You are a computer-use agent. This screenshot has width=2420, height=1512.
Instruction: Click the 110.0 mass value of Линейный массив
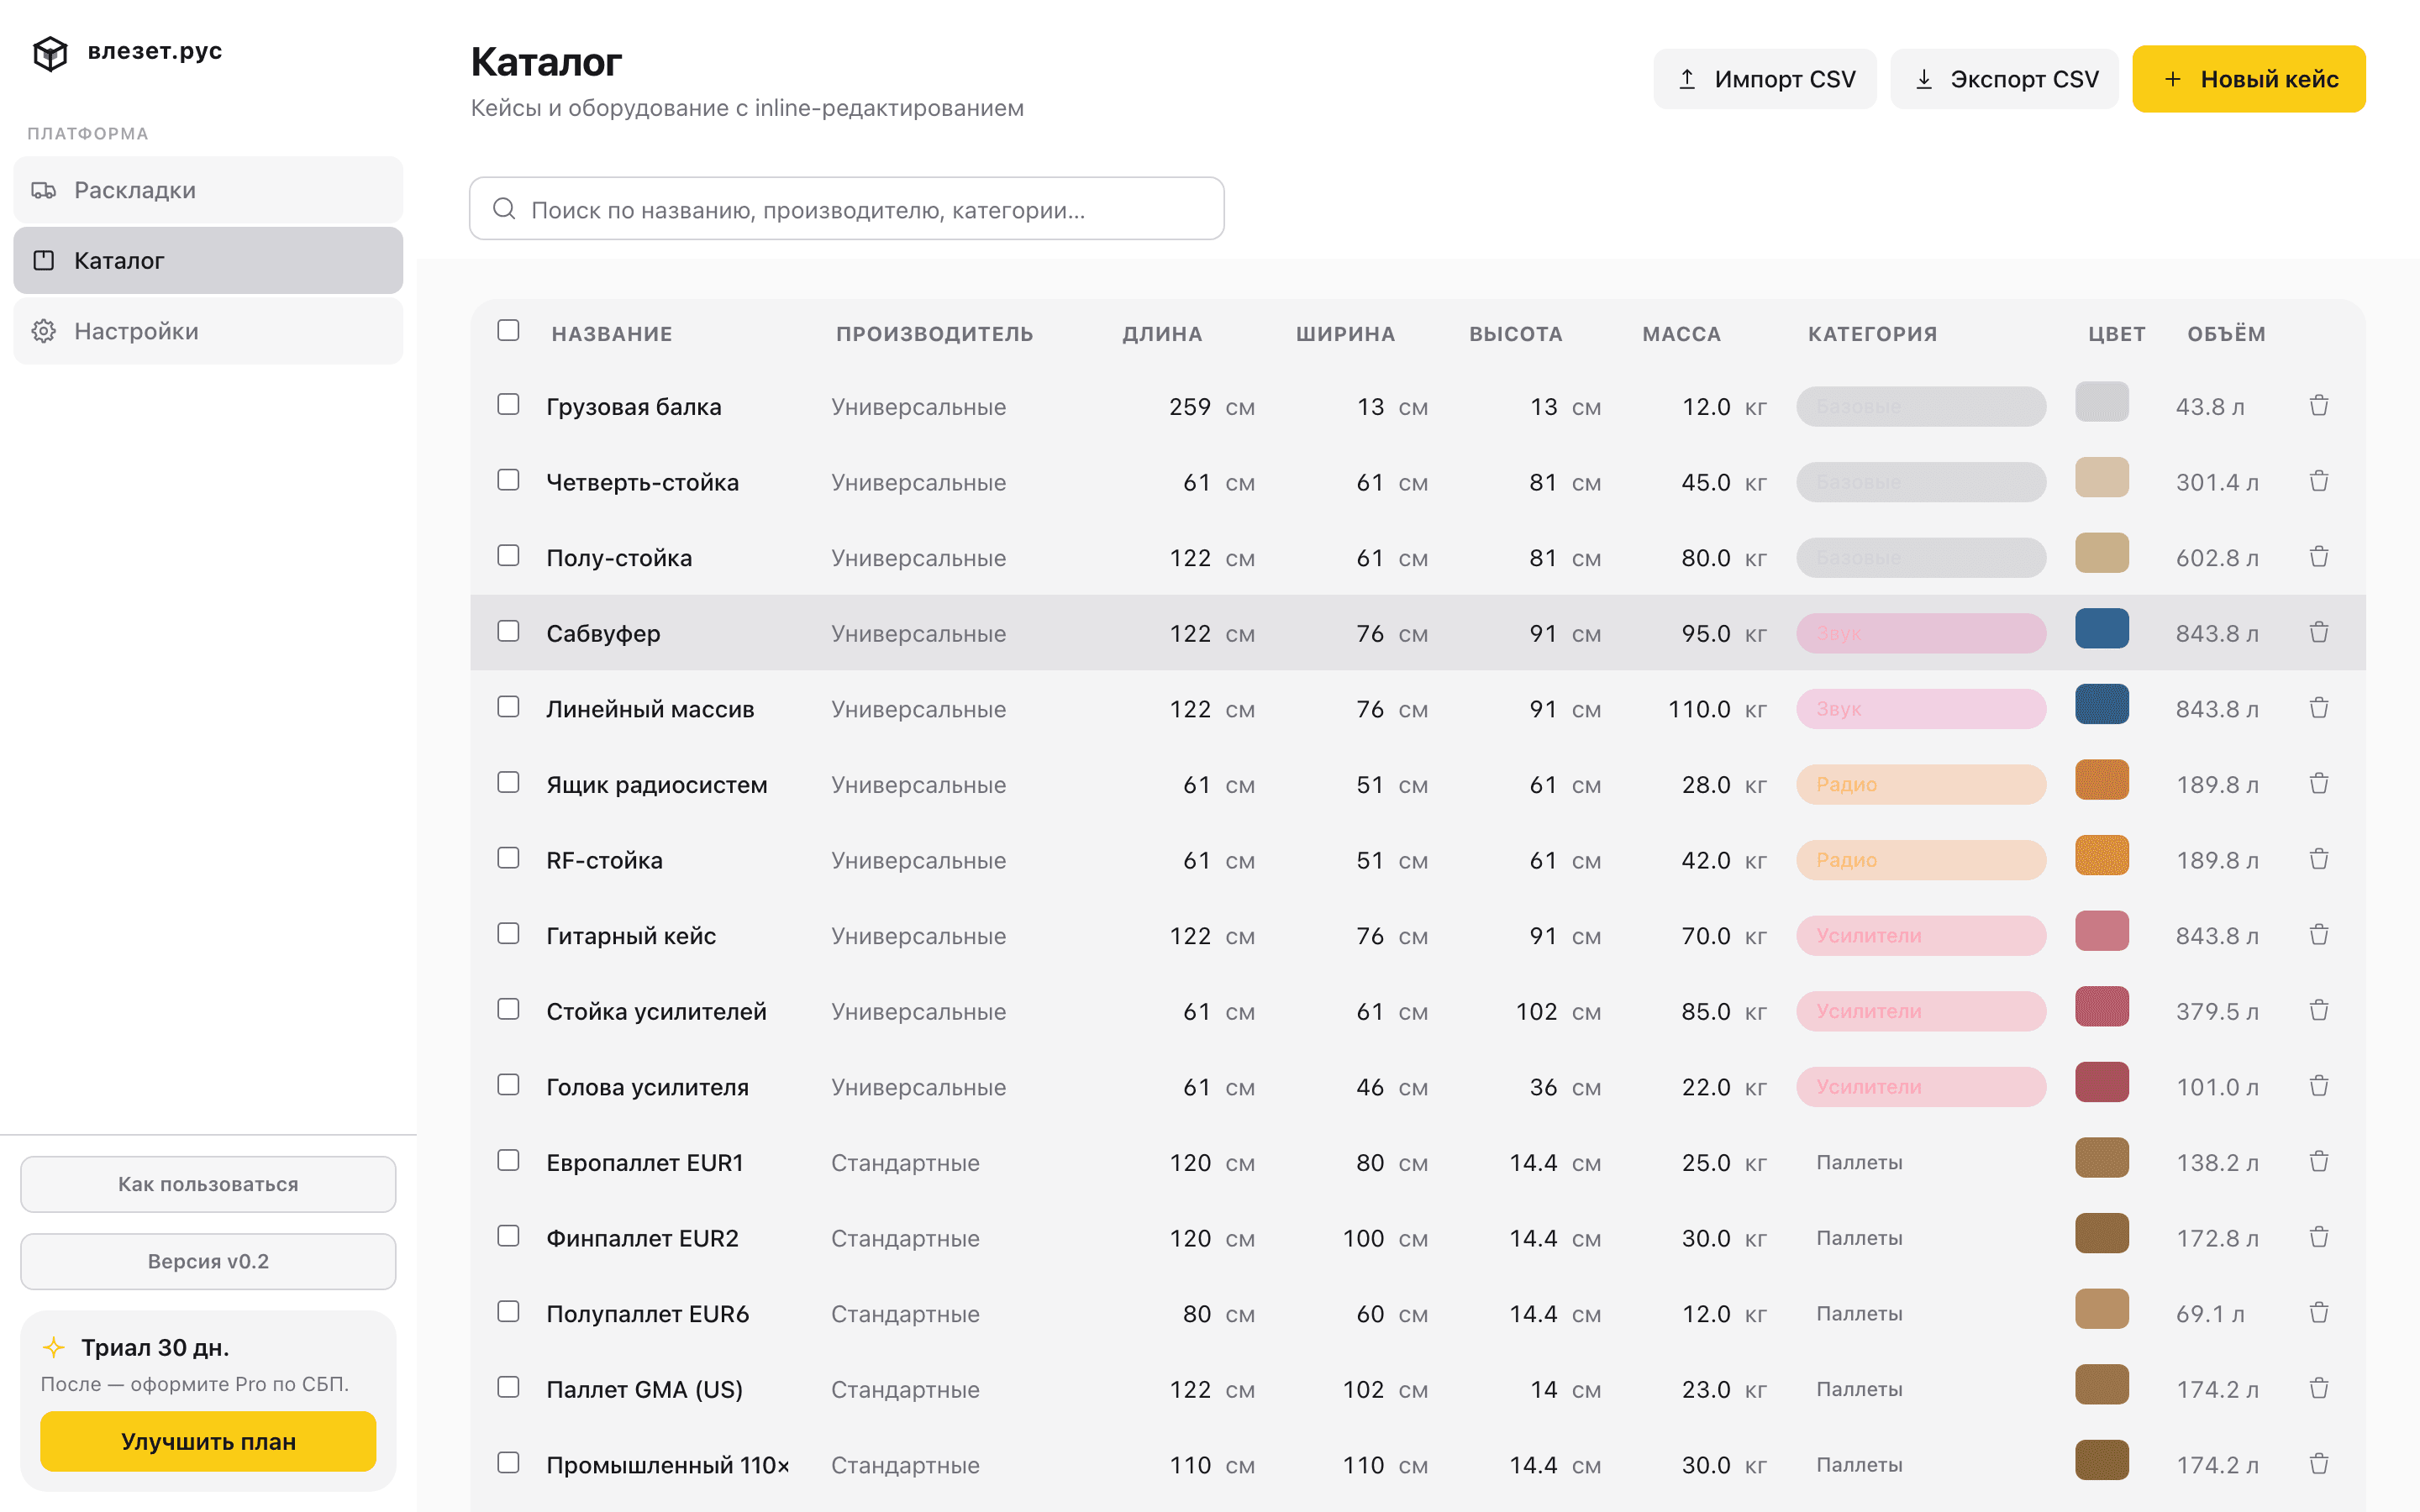pyautogui.click(x=1699, y=709)
